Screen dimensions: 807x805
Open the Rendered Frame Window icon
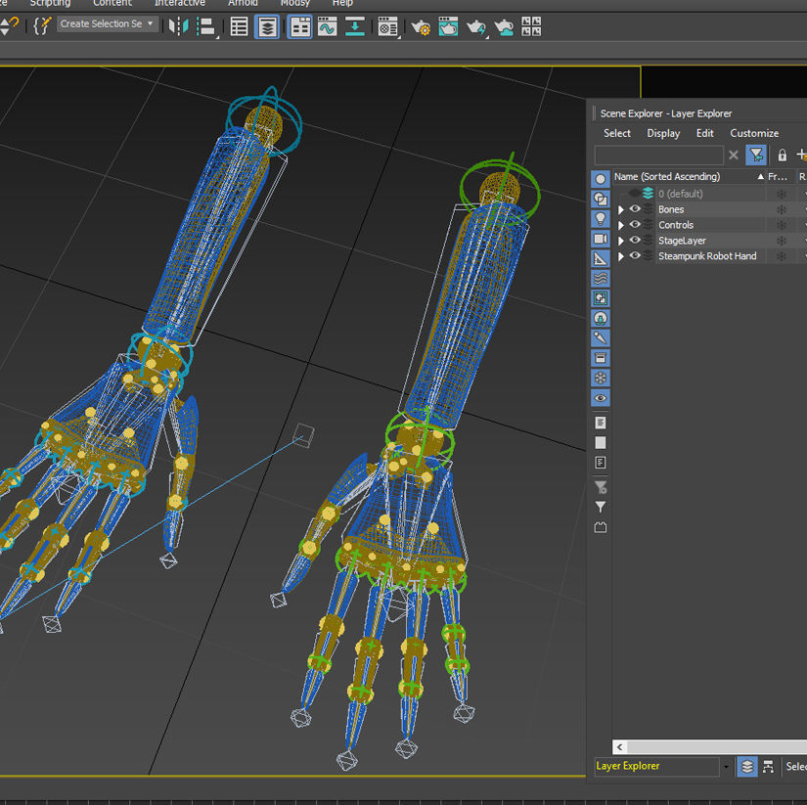click(x=448, y=26)
